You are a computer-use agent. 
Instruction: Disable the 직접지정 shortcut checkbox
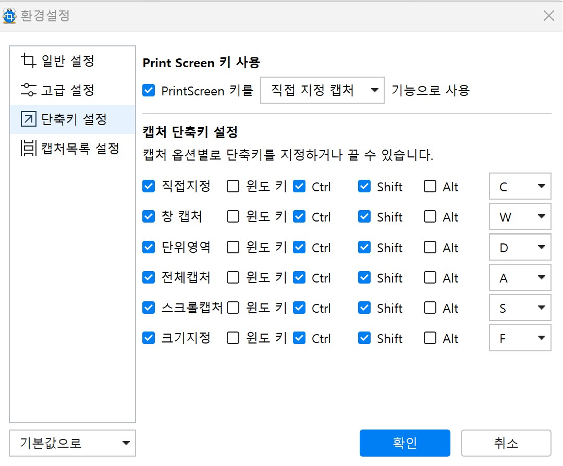(149, 186)
